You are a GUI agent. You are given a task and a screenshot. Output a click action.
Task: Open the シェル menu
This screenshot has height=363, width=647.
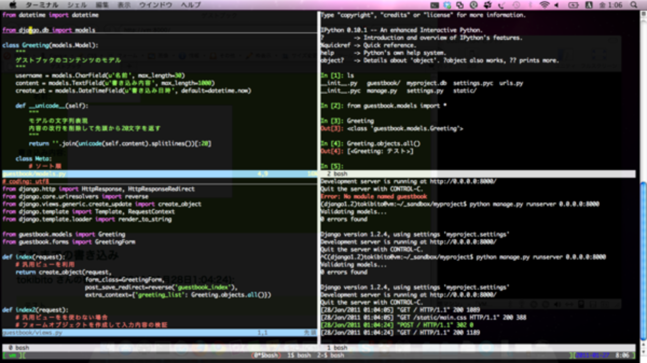click(77, 5)
